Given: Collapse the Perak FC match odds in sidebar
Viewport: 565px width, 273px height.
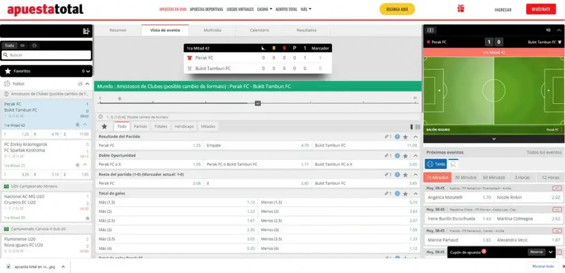Looking at the screenshot, I should 85,125.
